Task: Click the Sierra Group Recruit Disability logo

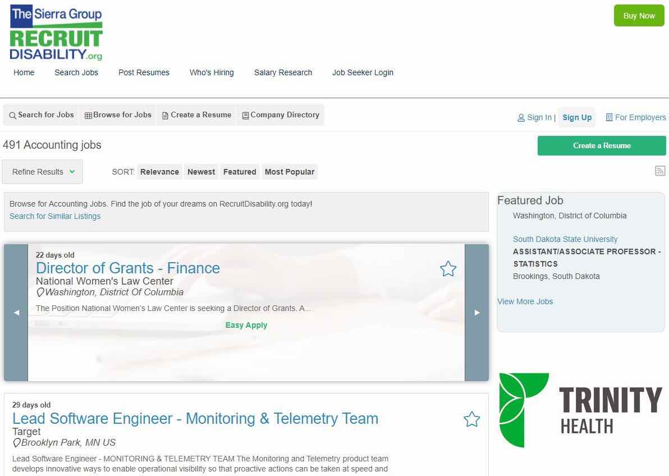Action: (56, 33)
